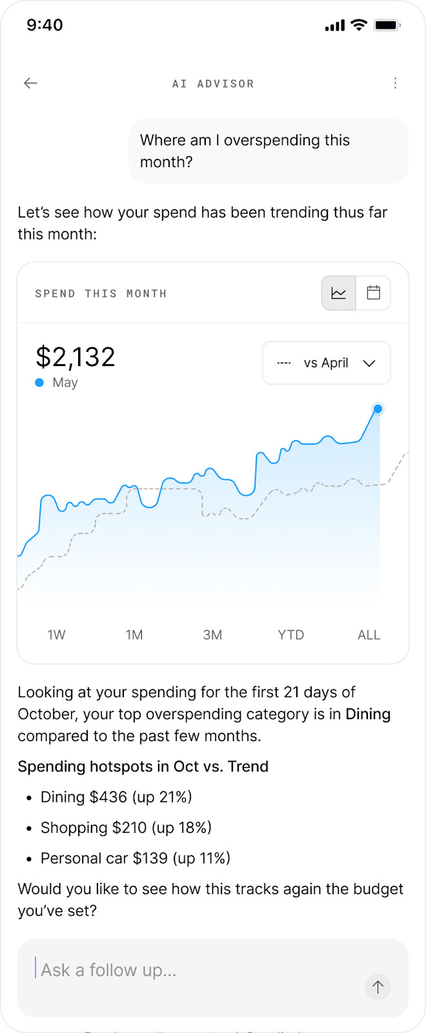Select the ALL time range
Image resolution: width=426 pixels, height=1033 pixels.
369,635
